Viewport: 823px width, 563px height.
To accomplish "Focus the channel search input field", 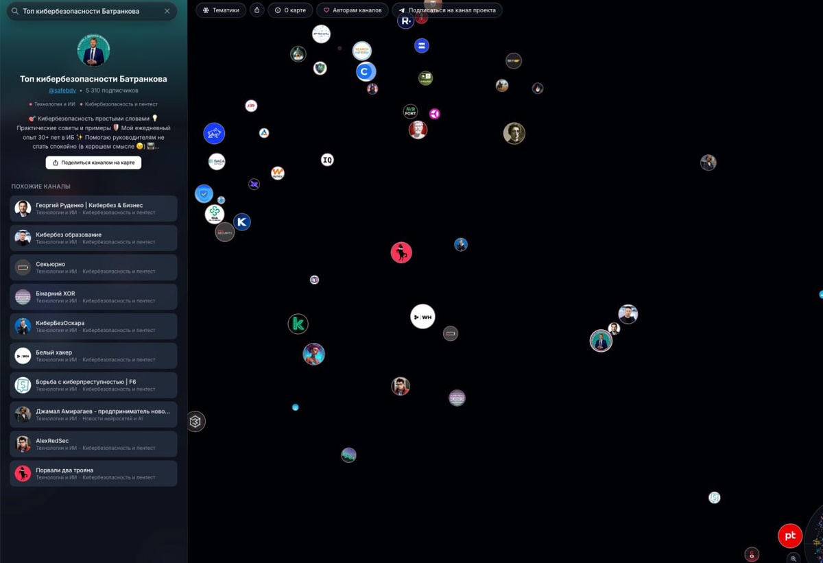I will click(91, 11).
